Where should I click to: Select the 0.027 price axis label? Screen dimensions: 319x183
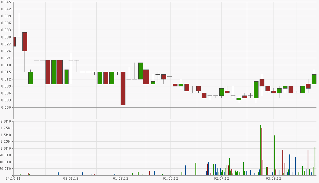[6, 44]
